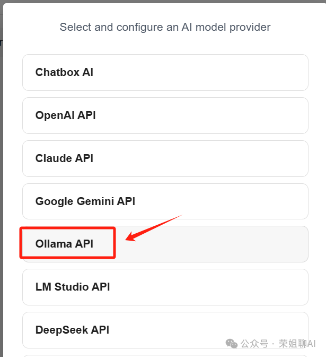Click the highlighted Ollama API option
326x357 pixels.
pos(165,244)
